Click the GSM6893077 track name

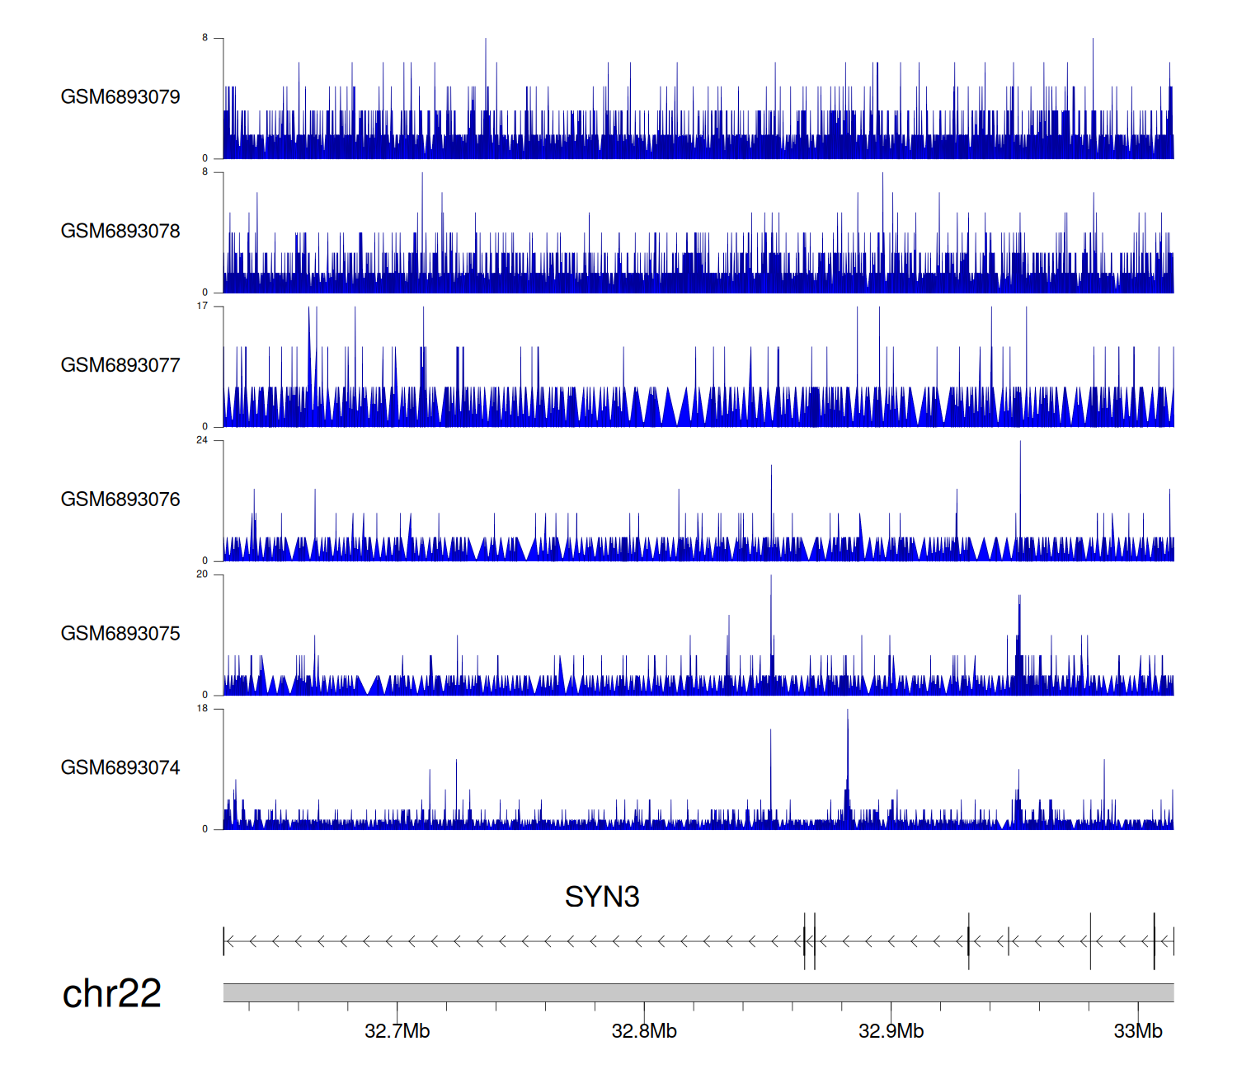click(x=120, y=366)
